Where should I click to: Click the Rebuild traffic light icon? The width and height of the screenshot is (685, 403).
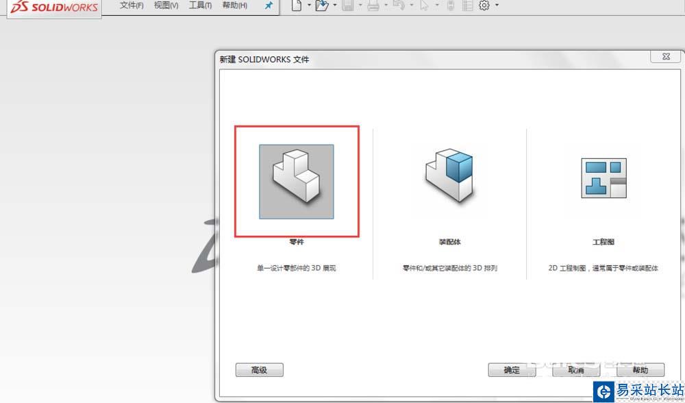coord(451,5)
